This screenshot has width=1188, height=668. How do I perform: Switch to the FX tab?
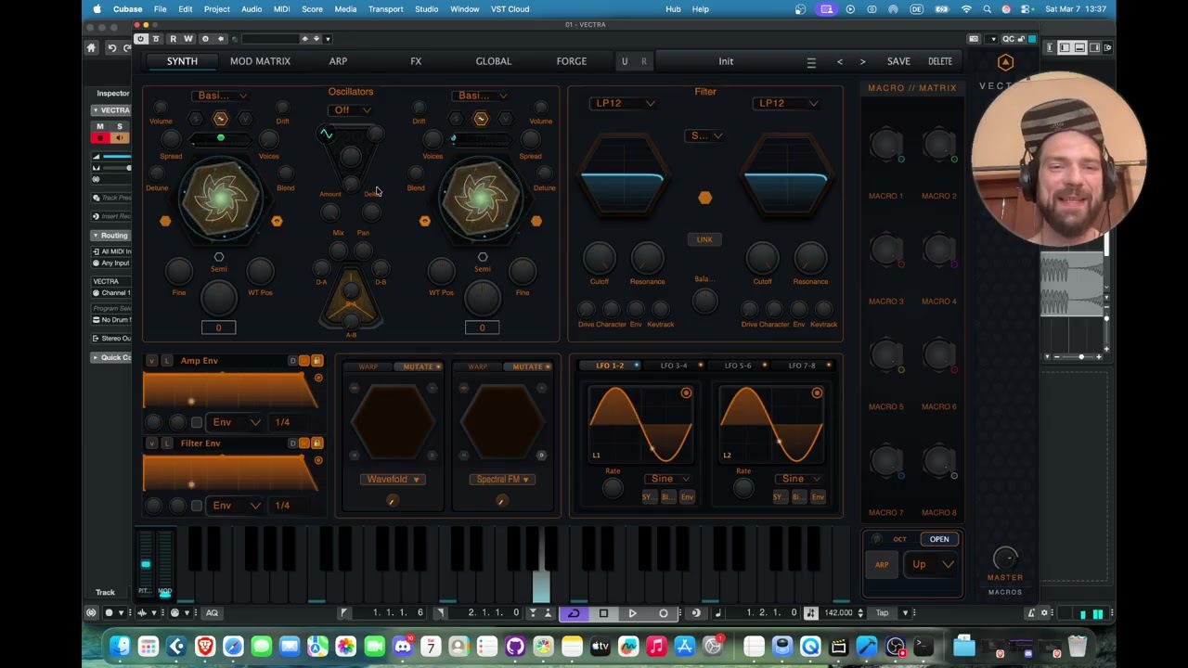[416, 61]
